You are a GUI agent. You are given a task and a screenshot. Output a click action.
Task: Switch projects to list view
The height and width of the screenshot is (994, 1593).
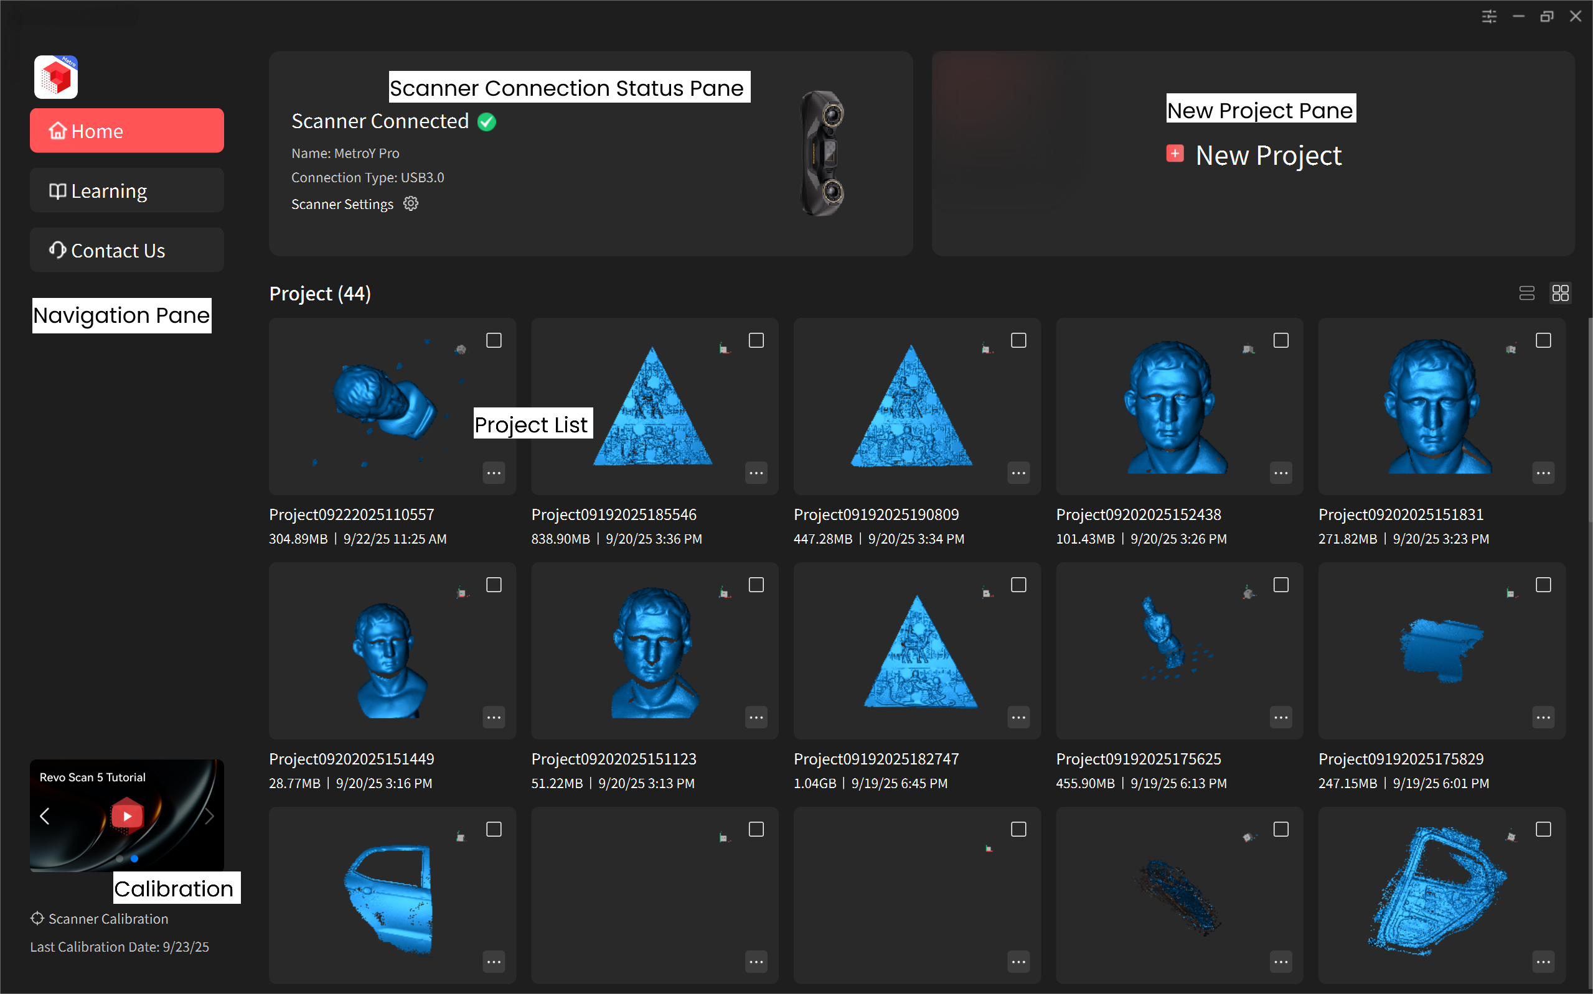tap(1526, 293)
